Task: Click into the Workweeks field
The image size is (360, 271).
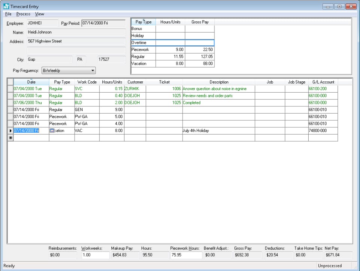Action: pos(95,255)
